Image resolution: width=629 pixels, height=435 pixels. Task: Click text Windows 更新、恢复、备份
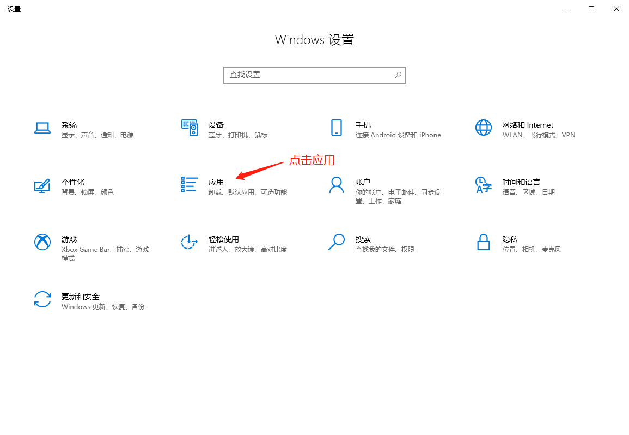tap(103, 307)
